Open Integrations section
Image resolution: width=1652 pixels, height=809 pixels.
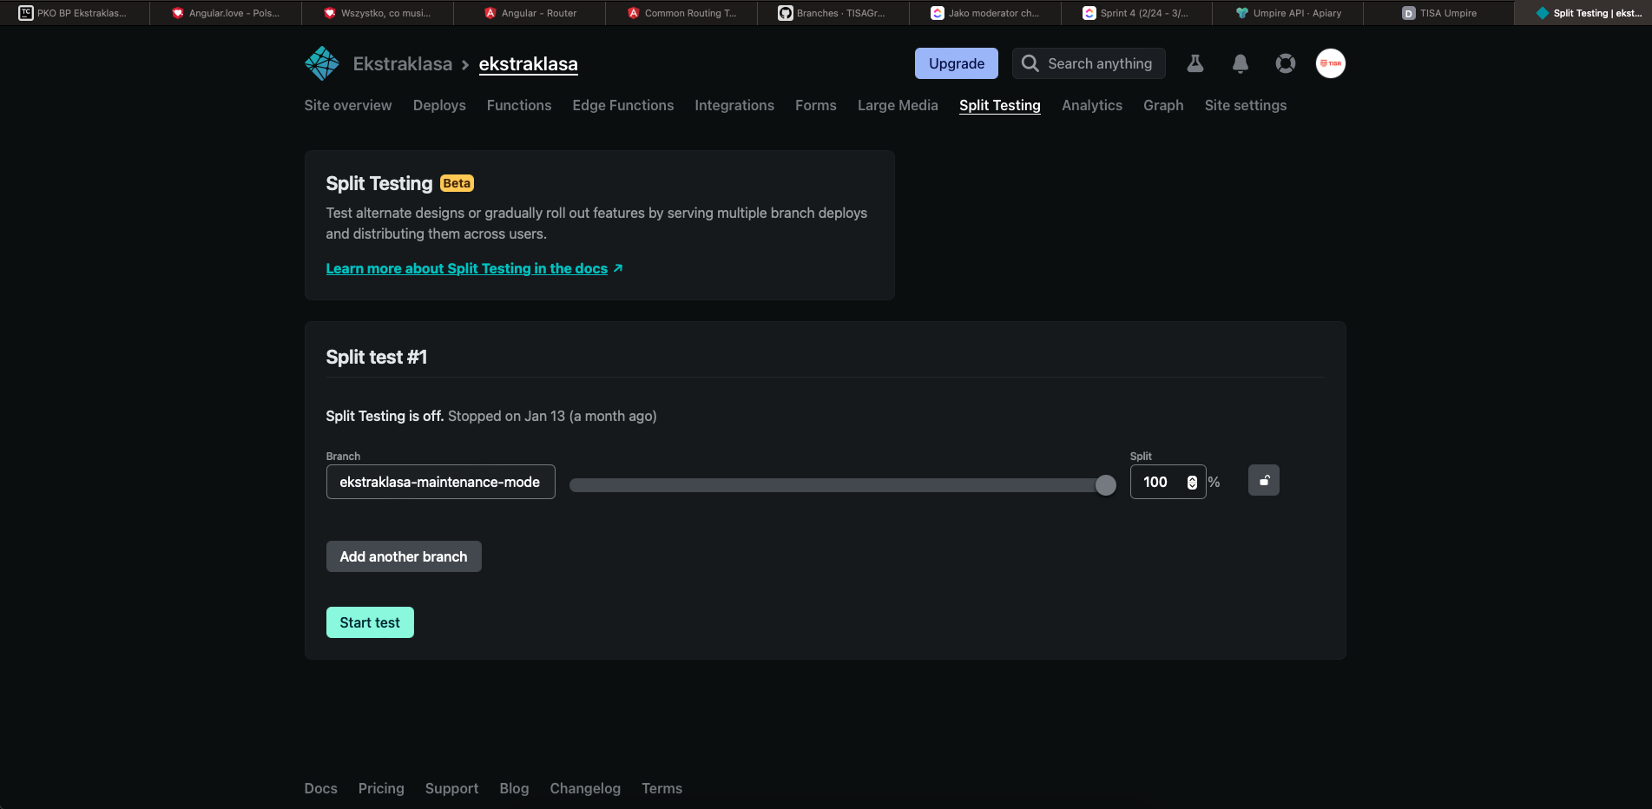(x=734, y=105)
